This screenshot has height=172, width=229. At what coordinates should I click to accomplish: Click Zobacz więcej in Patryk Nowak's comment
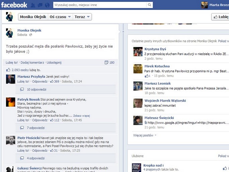click(82, 115)
